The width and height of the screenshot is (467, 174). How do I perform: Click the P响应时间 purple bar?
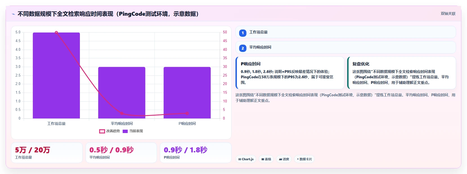click(x=187, y=93)
